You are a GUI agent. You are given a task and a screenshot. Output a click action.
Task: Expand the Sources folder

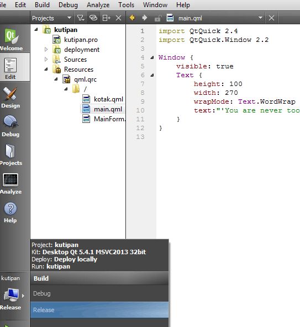46,59
